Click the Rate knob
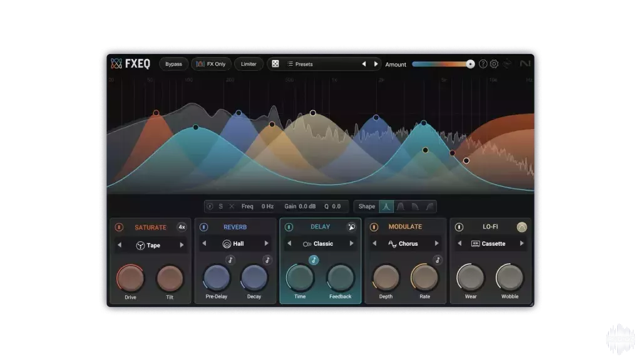 pos(424,278)
